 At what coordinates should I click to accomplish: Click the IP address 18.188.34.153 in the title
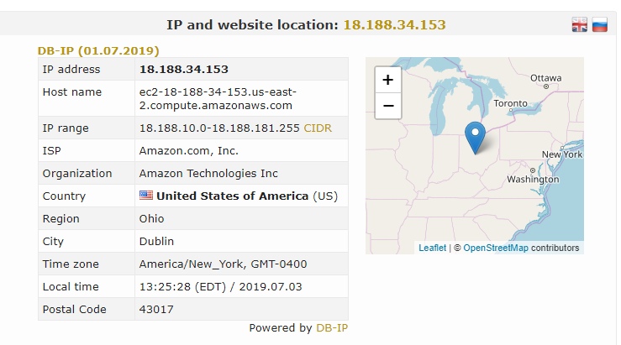394,24
